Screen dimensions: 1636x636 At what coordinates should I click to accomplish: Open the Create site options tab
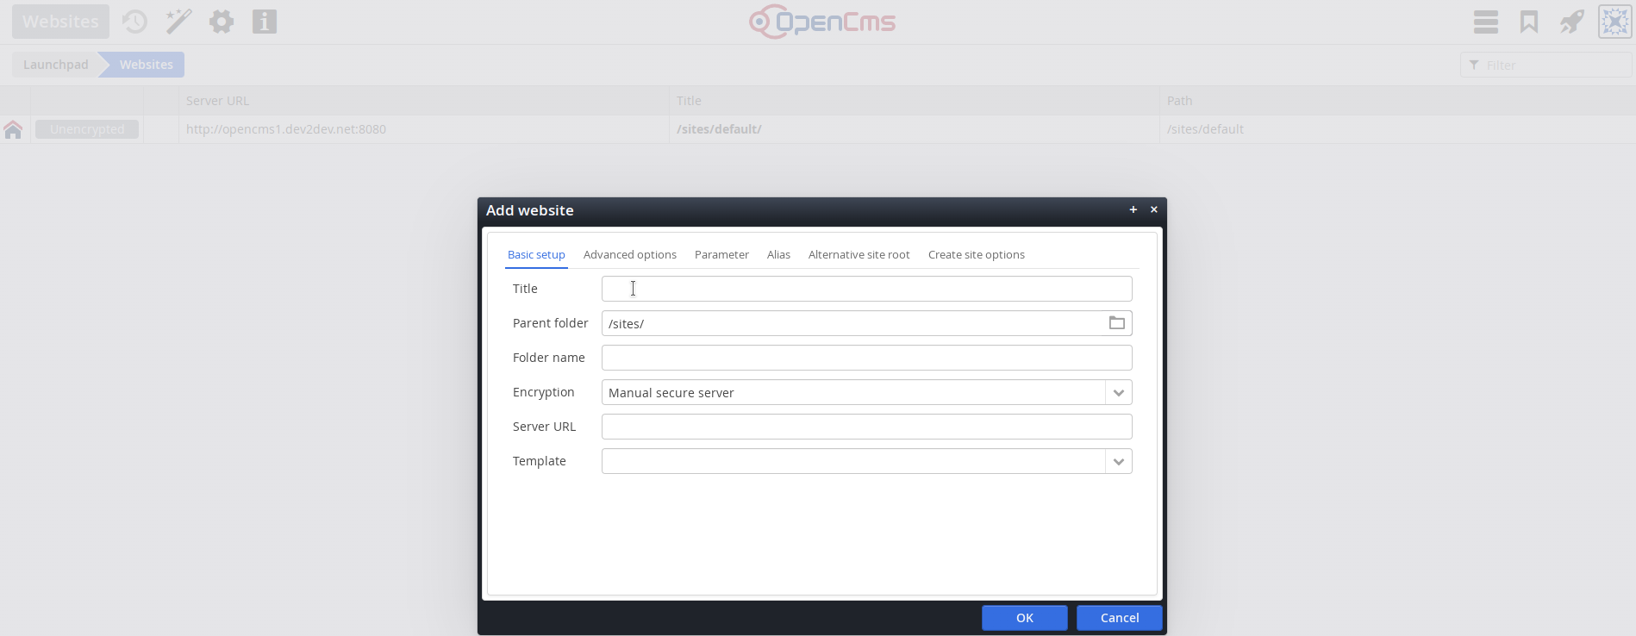[976, 255]
